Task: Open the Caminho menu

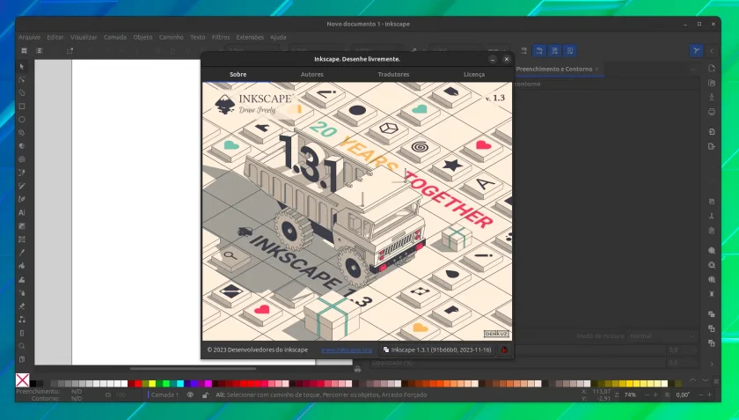Action: pyautogui.click(x=171, y=37)
